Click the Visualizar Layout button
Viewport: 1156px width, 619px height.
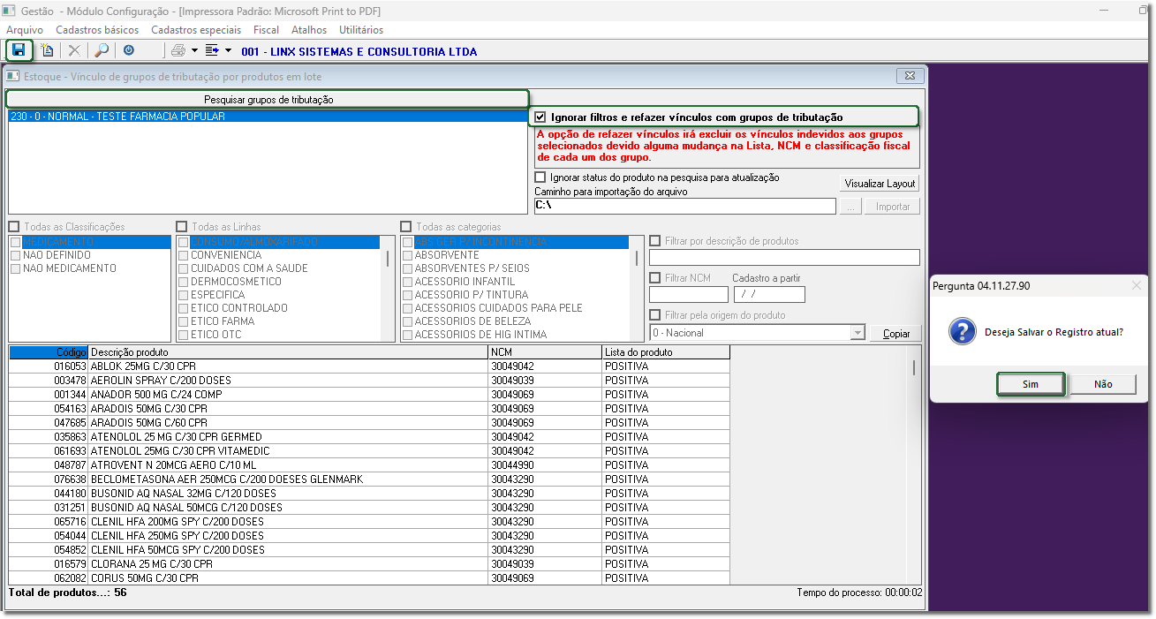click(880, 184)
